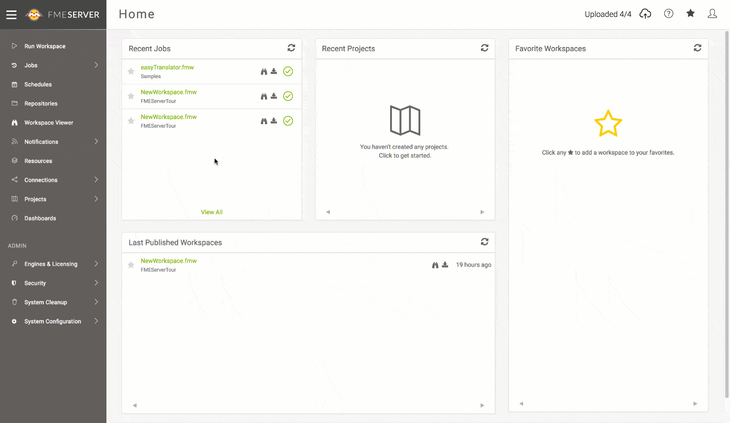Image resolution: width=730 pixels, height=423 pixels.
Task: Expand the System Cleanup menu
Action: pyautogui.click(x=96, y=302)
